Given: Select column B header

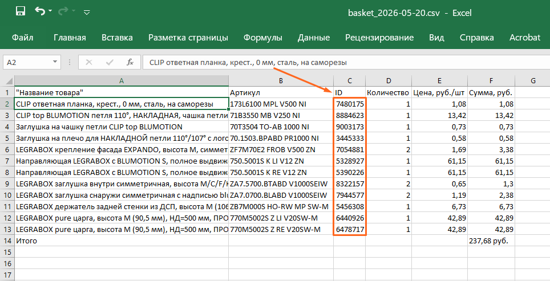Looking at the screenshot, I should pos(281,81).
